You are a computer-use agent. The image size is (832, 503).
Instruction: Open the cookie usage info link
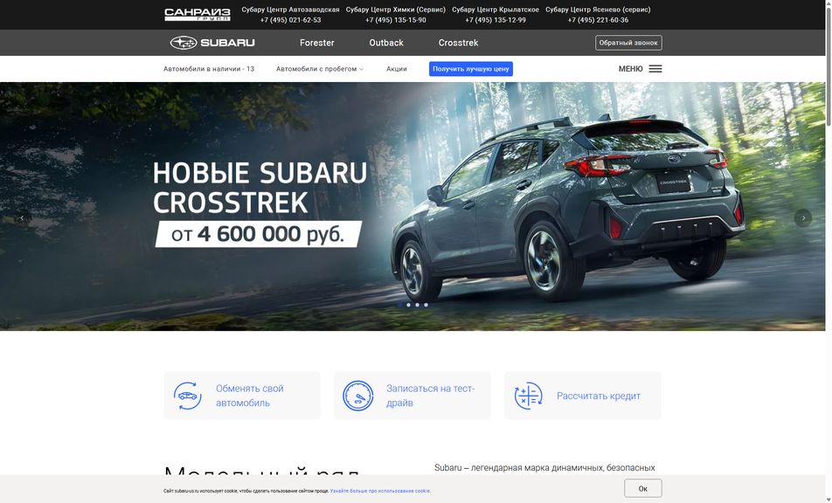coord(380,492)
